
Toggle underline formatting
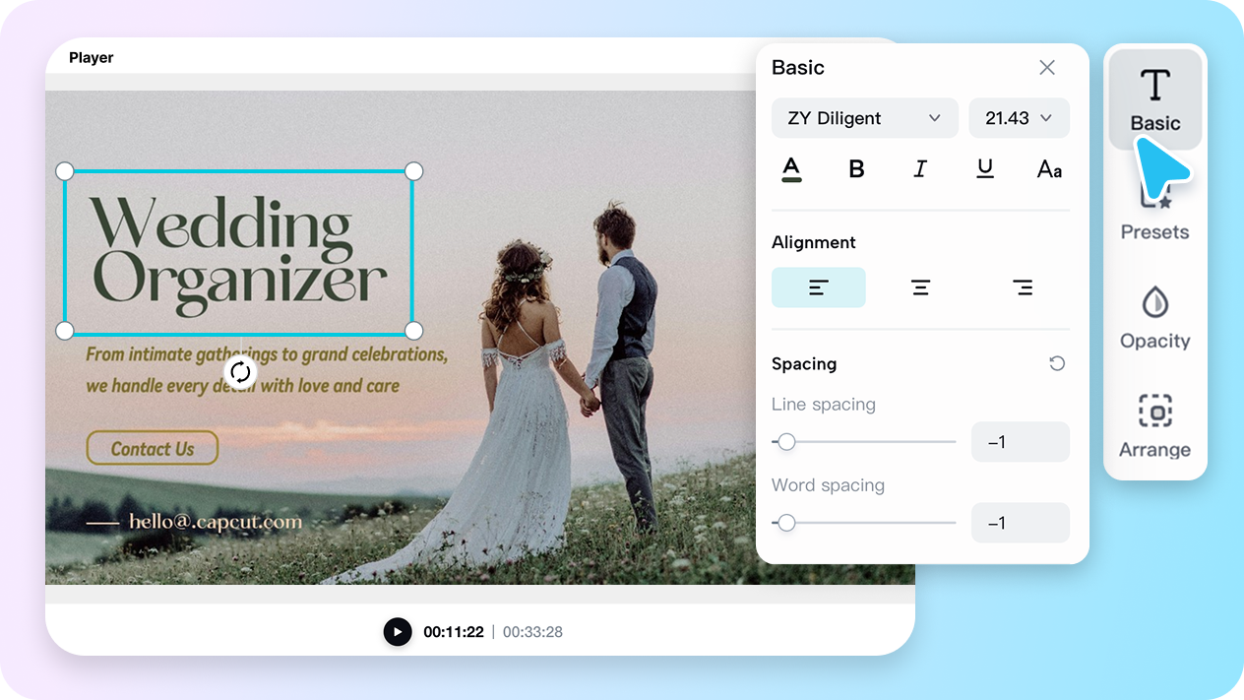[x=984, y=168]
